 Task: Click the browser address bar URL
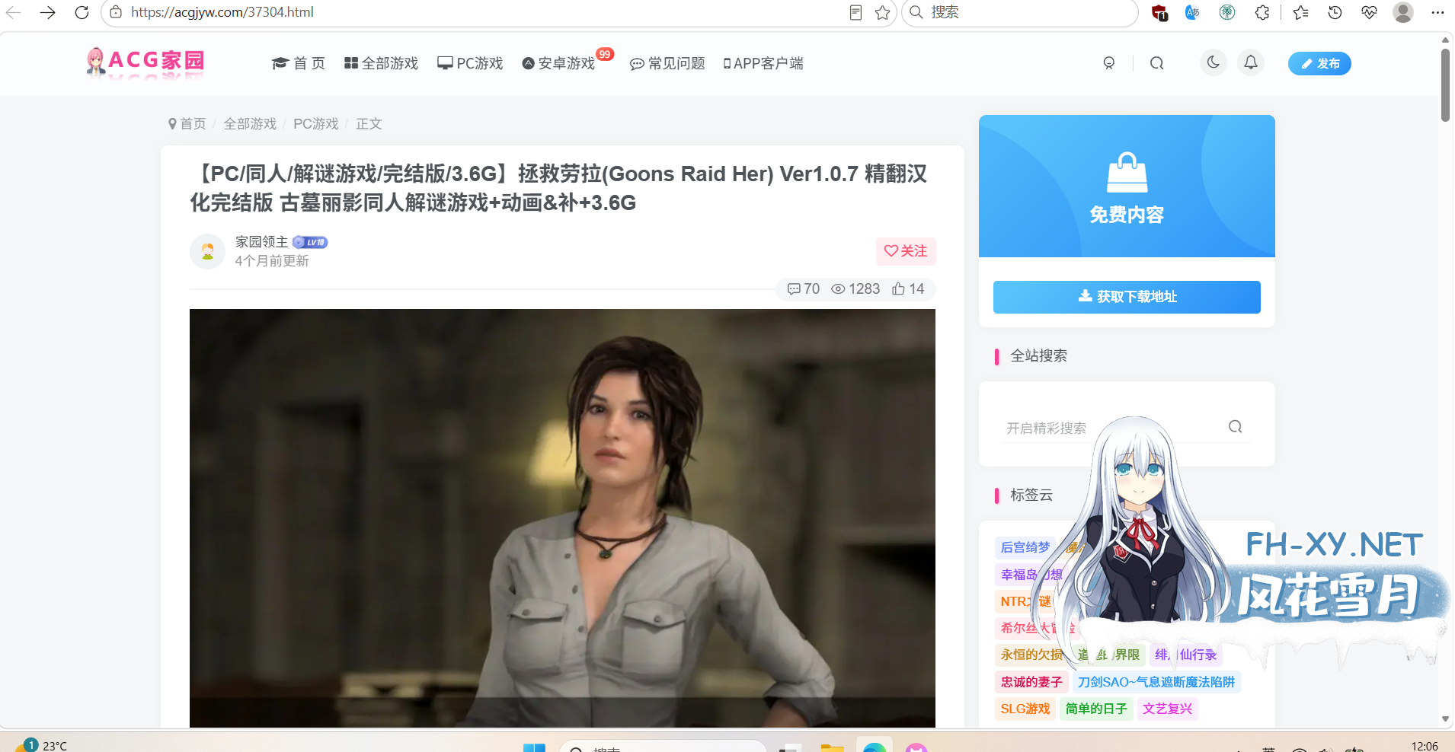222,12
